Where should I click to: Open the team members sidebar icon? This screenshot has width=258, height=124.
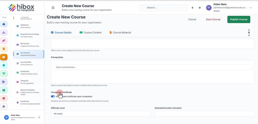point(4,90)
